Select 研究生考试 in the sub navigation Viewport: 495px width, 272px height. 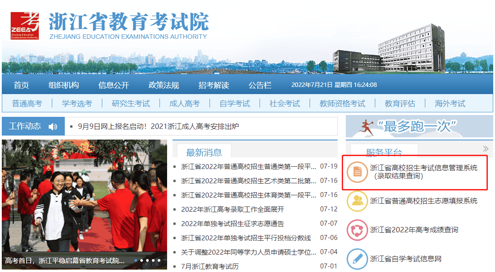[131, 103]
